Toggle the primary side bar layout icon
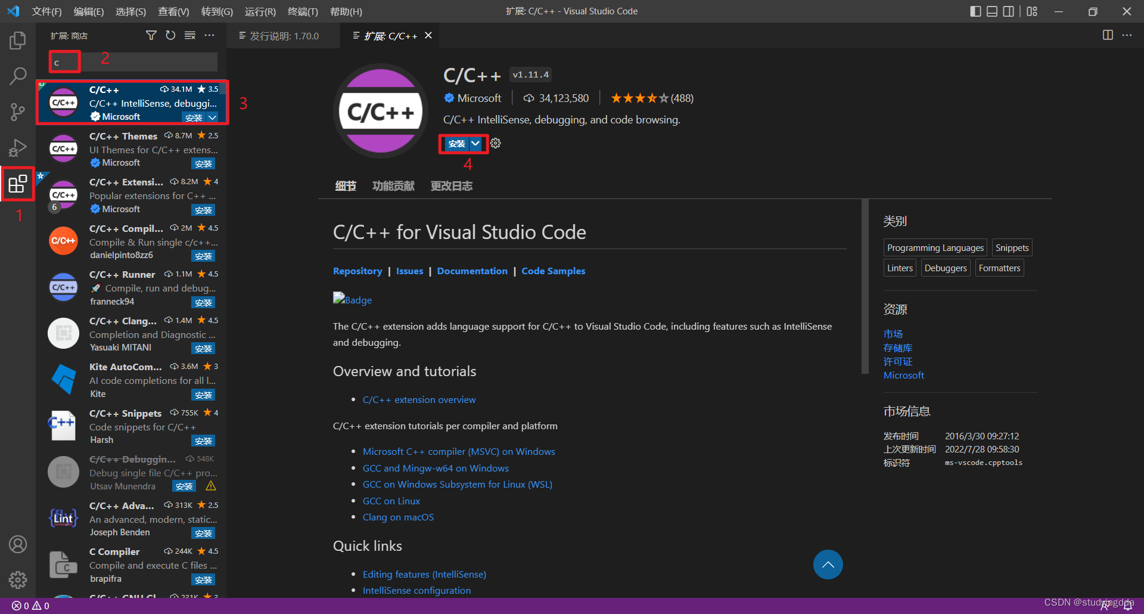Screen dimensions: 1144x614 coord(975,11)
